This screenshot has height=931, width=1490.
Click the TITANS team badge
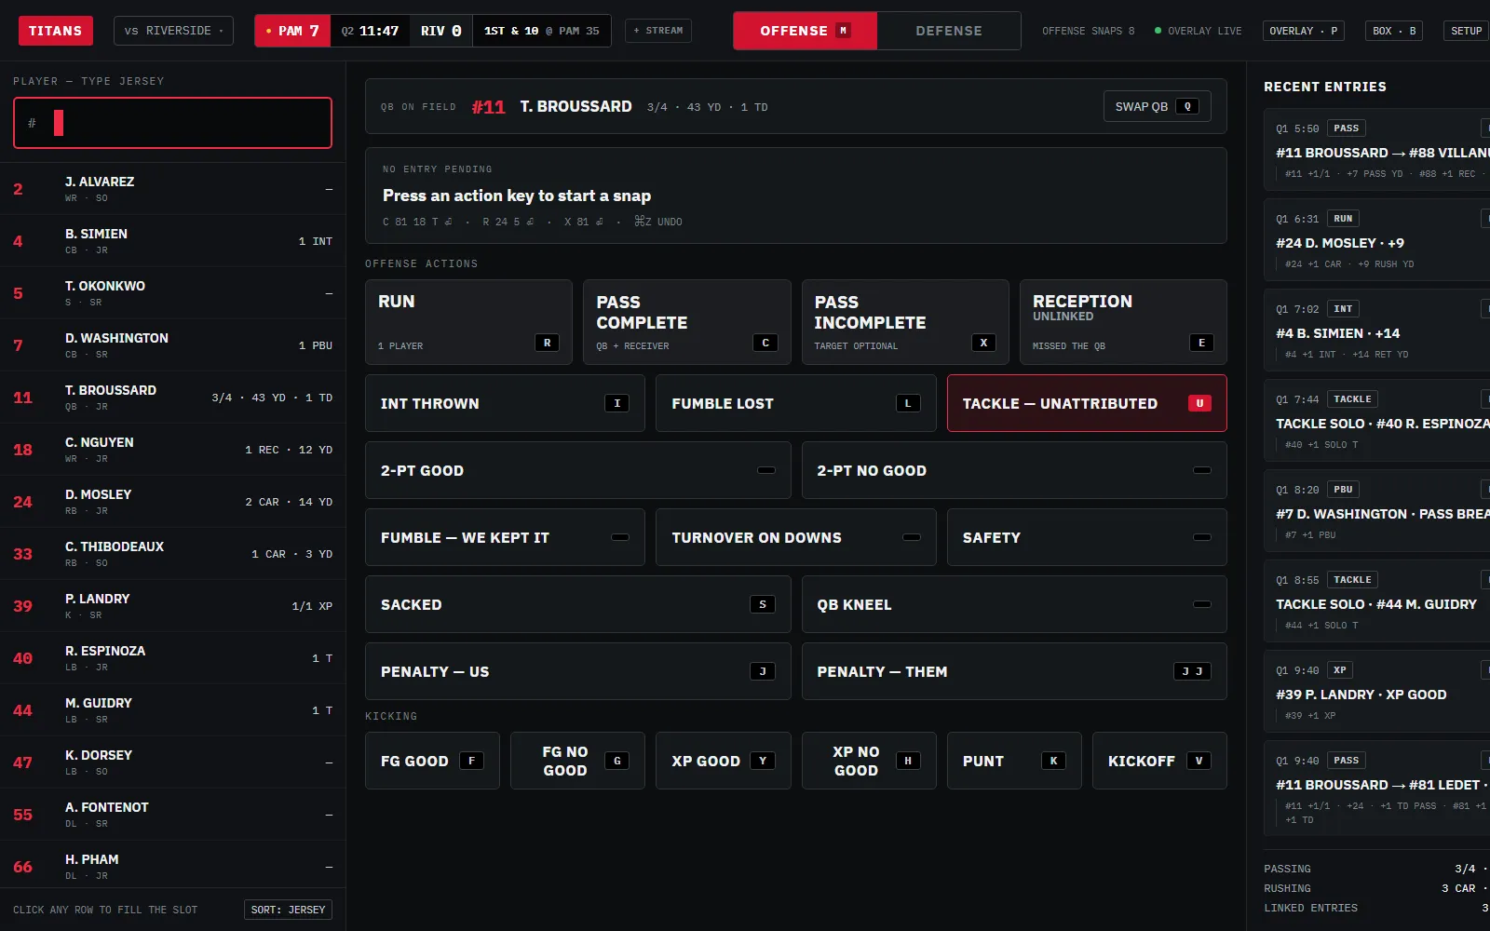point(56,31)
